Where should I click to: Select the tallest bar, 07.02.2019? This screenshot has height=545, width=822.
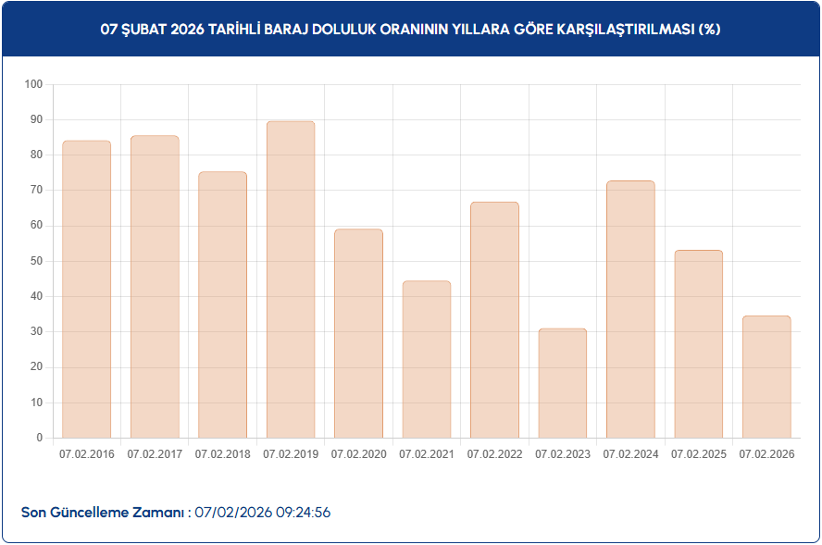point(291,279)
